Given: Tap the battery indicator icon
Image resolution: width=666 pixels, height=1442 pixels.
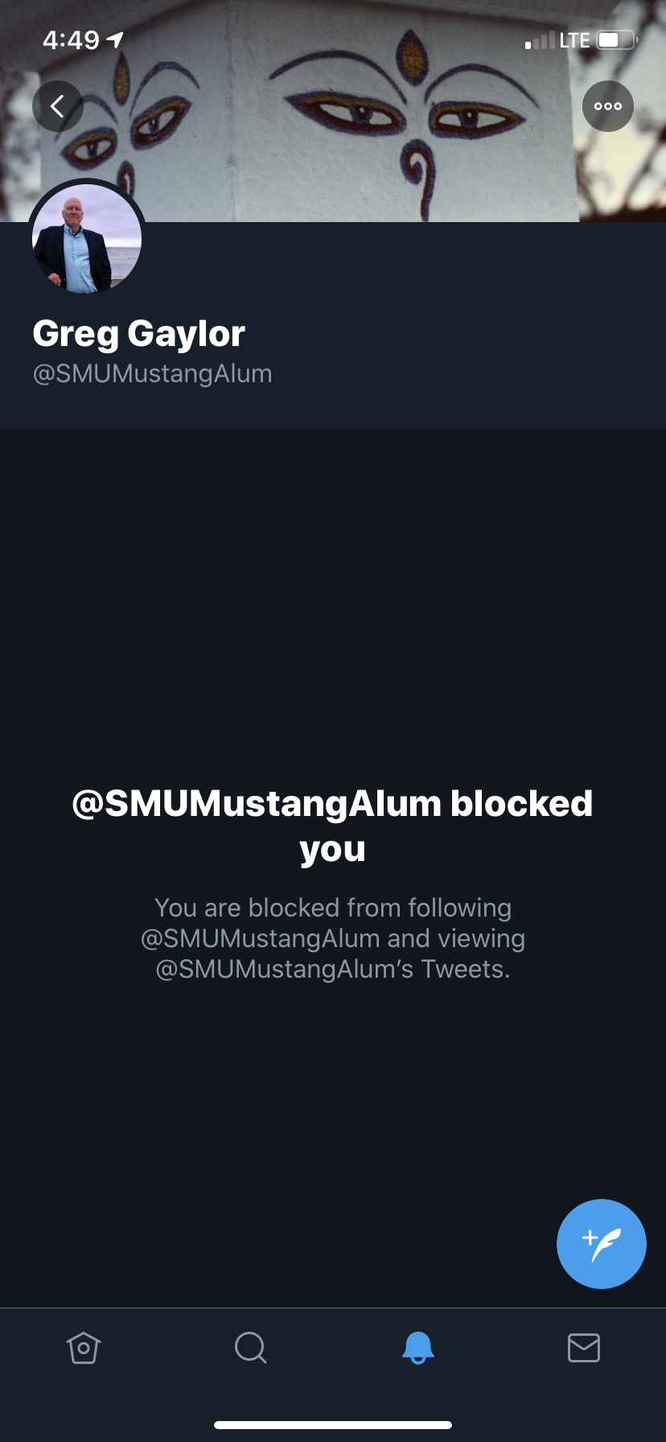Looking at the screenshot, I should 616,39.
